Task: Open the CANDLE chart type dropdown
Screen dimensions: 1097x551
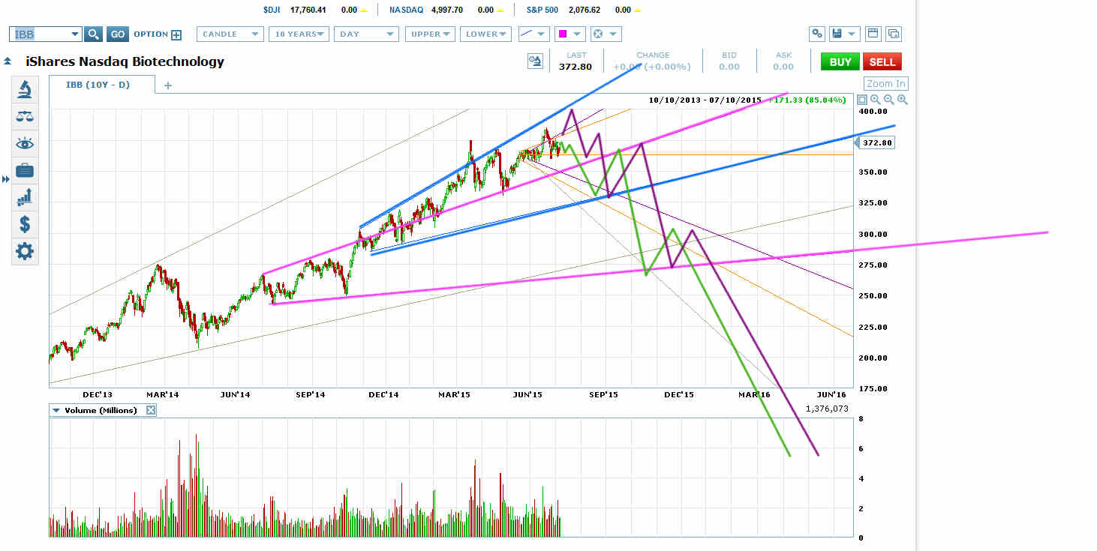Action: click(230, 34)
